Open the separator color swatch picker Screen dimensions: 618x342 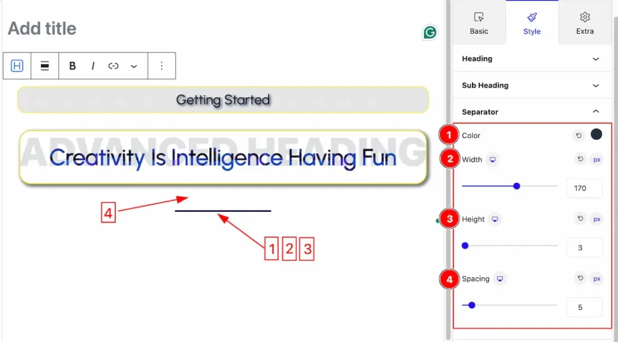point(596,135)
